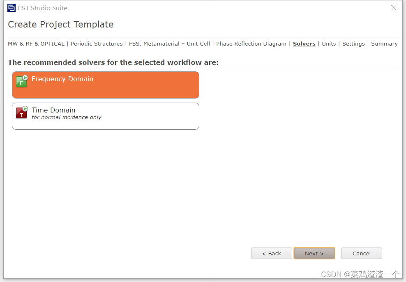The image size is (406, 282).
Task: Go to the Phase Reflection Diagram step
Action: [x=251, y=44]
